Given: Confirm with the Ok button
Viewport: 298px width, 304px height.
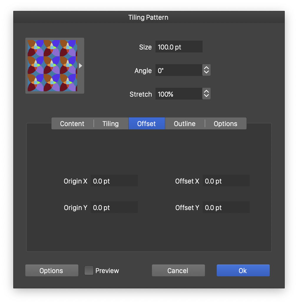Looking at the screenshot, I should pos(243,270).
